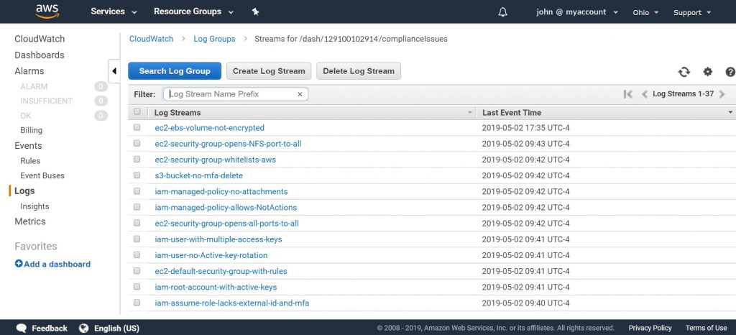Click the 2019-05-02 17:35 UTC-4 timestamp
This screenshot has height=335, width=736.
click(x=525, y=128)
